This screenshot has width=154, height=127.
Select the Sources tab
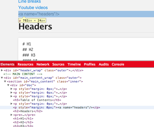pyautogui.click(x=58, y=64)
